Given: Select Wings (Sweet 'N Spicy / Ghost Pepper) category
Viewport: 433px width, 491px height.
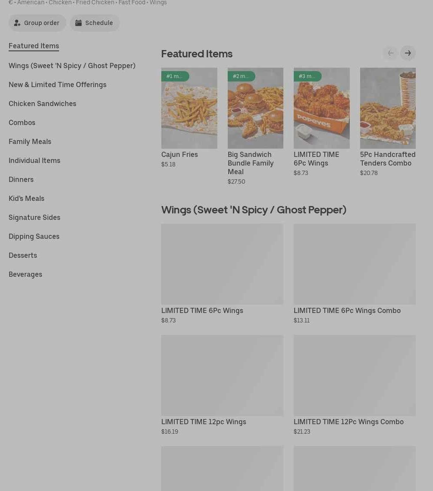Looking at the screenshot, I should point(72,66).
